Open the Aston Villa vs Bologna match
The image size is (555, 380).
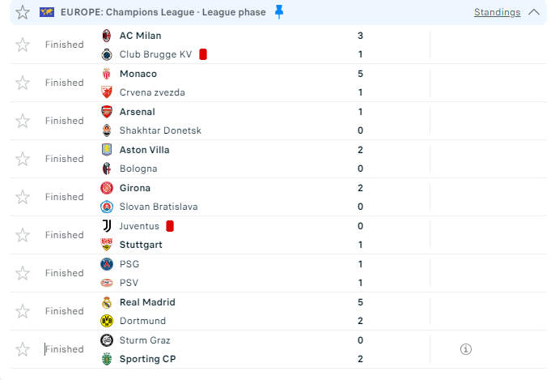pyautogui.click(x=243, y=159)
